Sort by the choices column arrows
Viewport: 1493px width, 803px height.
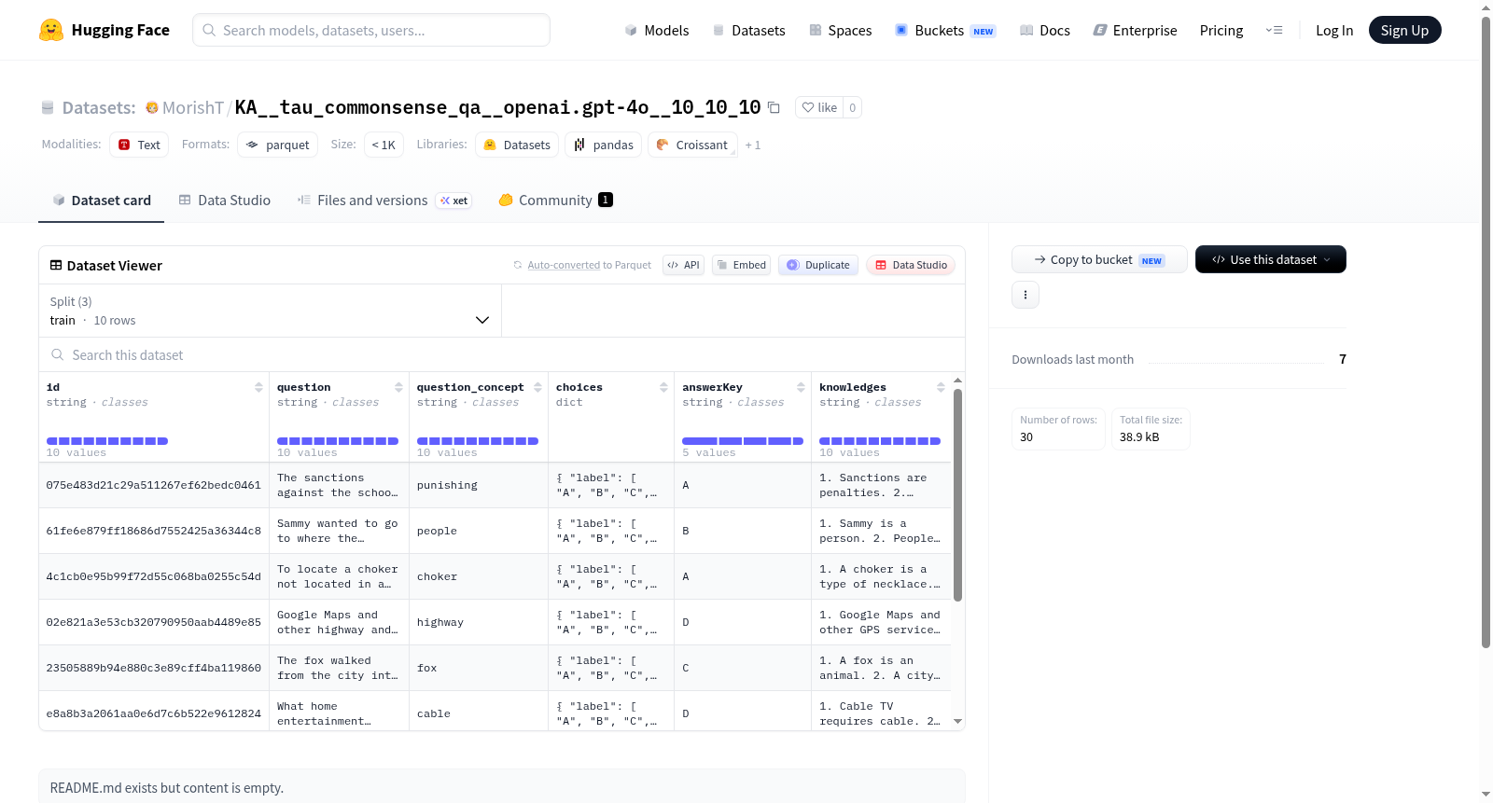click(x=663, y=387)
